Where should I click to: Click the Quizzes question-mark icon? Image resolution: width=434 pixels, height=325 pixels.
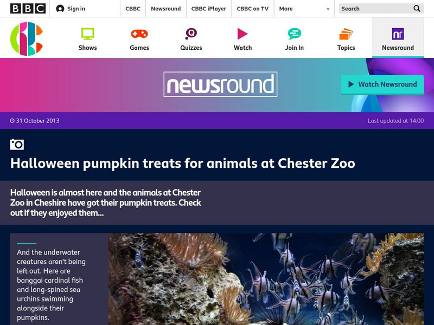[x=190, y=34]
